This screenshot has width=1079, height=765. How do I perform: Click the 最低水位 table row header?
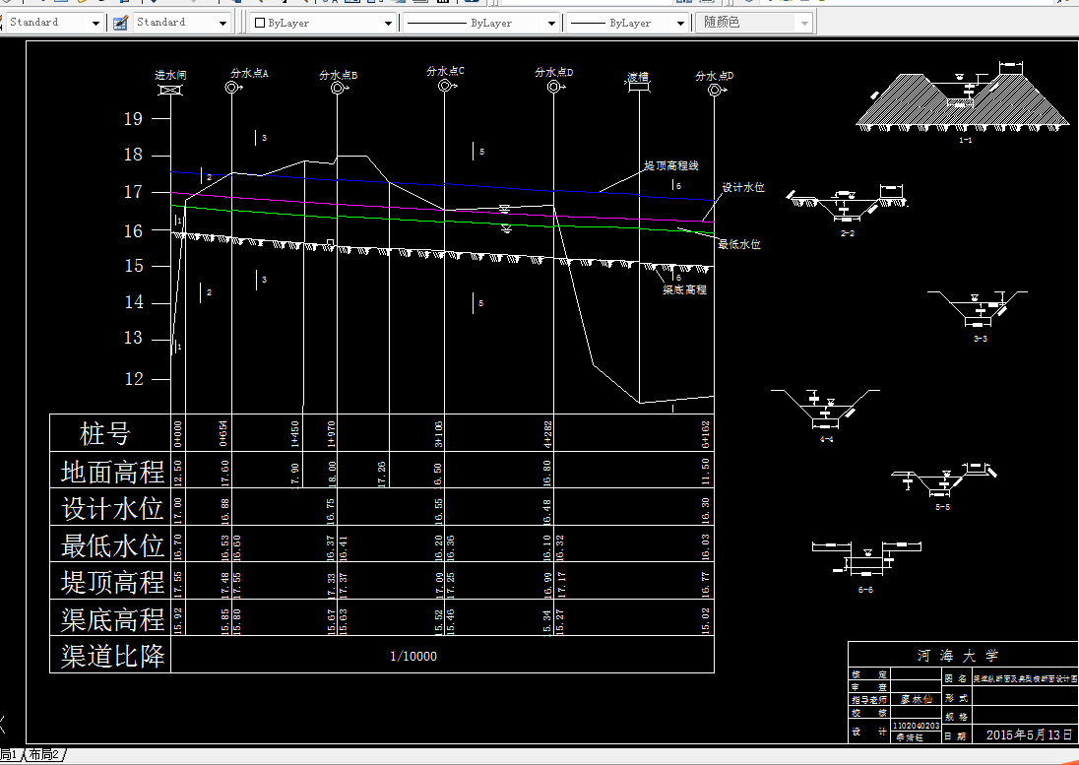coord(112,545)
